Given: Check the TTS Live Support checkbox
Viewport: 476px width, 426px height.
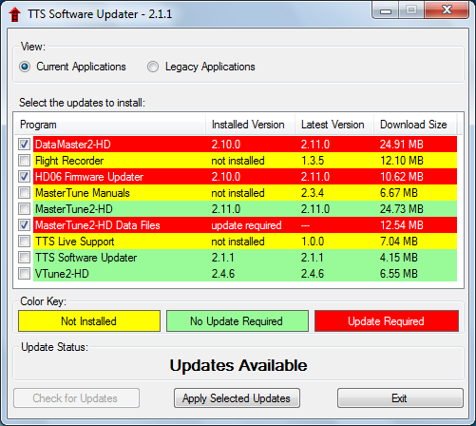Looking at the screenshot, I should pos(24,242).
